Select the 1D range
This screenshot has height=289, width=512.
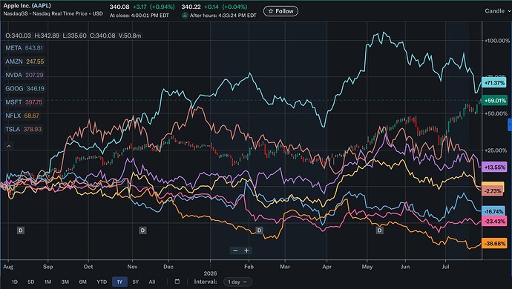pos(15,282)
